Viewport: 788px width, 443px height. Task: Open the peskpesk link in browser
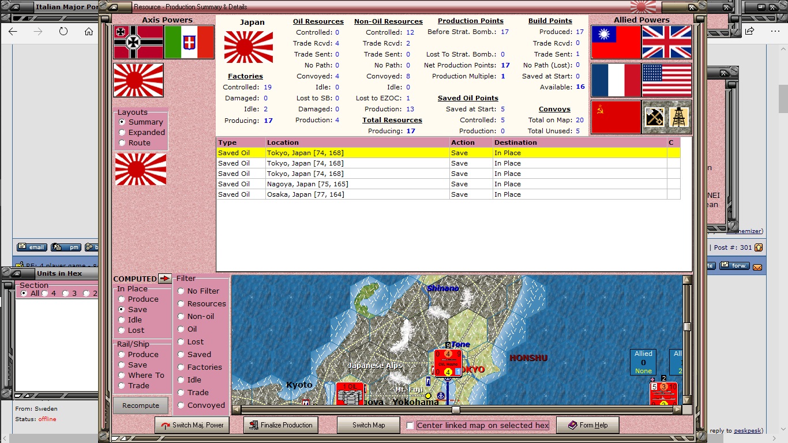pos(748,431)
